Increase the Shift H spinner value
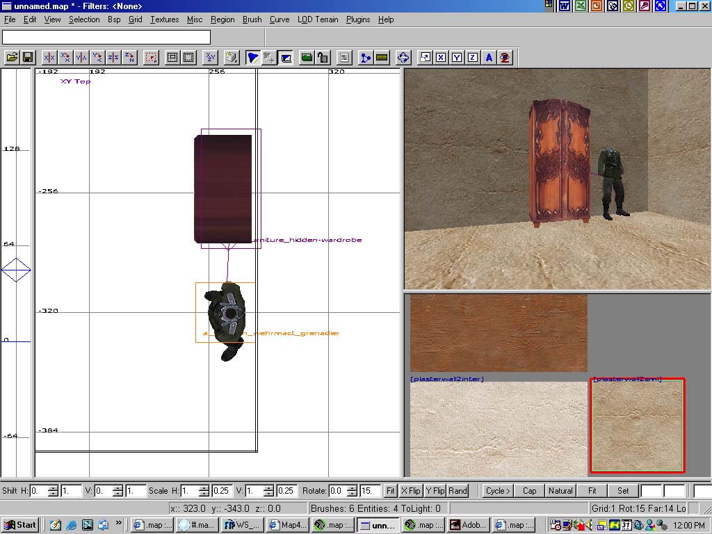Screen dimensions: 712x534 pyautogui.click(x=54, y=487)
